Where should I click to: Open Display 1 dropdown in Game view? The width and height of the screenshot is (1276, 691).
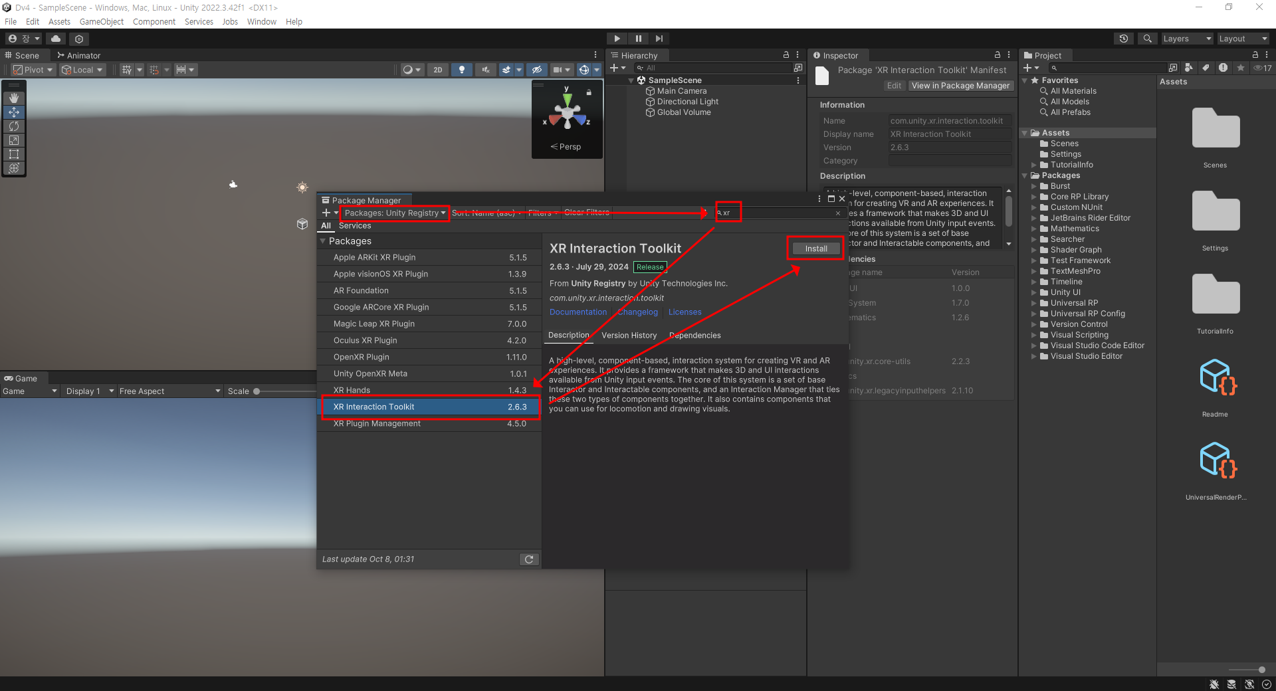point(90,391)
